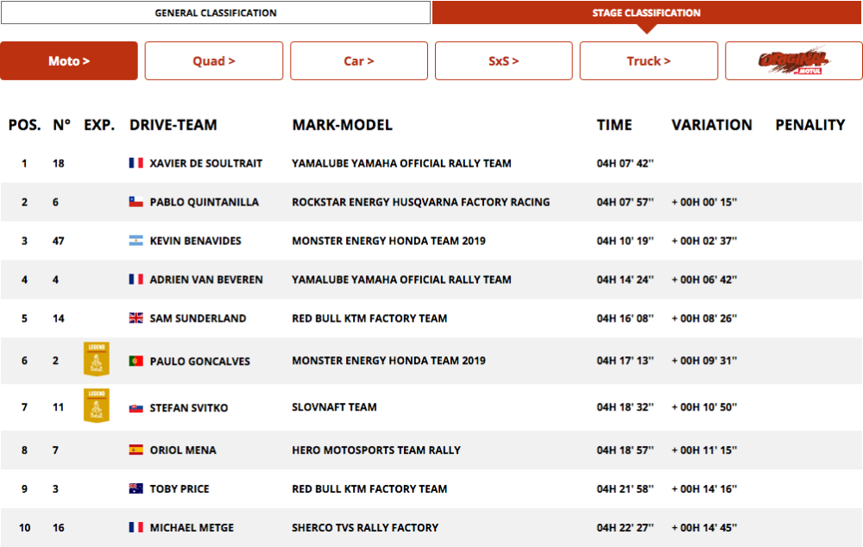Screen dimensions: 863x547
Task: Click rider name Adrien Van Beveren
Action: [x=206, y=280]
